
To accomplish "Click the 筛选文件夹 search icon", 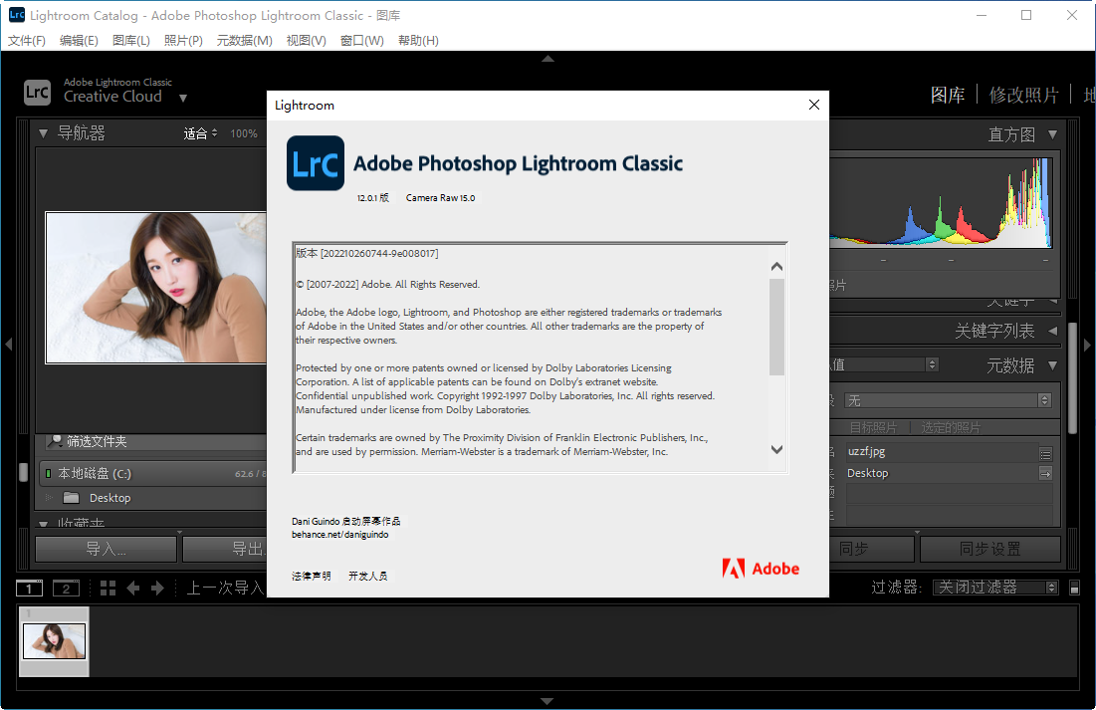I will click(55, 441).
